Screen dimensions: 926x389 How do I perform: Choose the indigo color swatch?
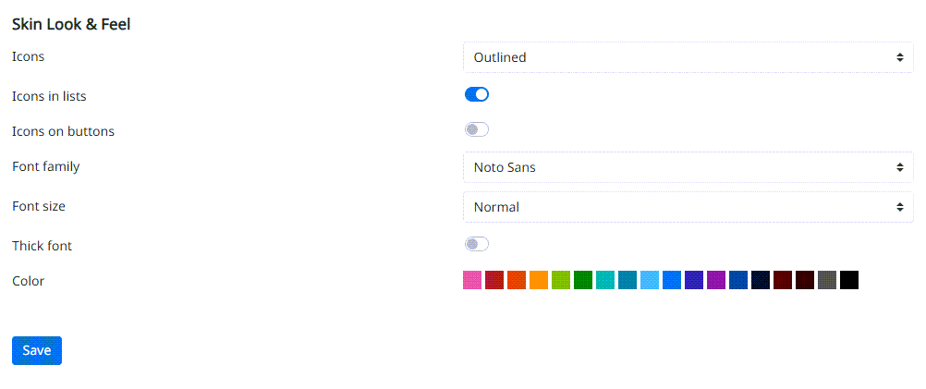[694, 280]
